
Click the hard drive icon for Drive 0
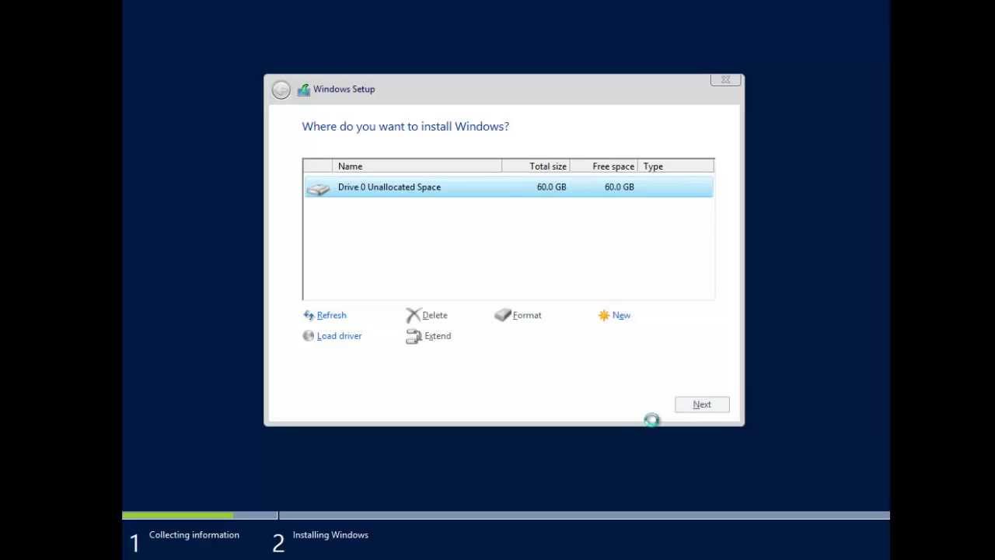point(318,187)
